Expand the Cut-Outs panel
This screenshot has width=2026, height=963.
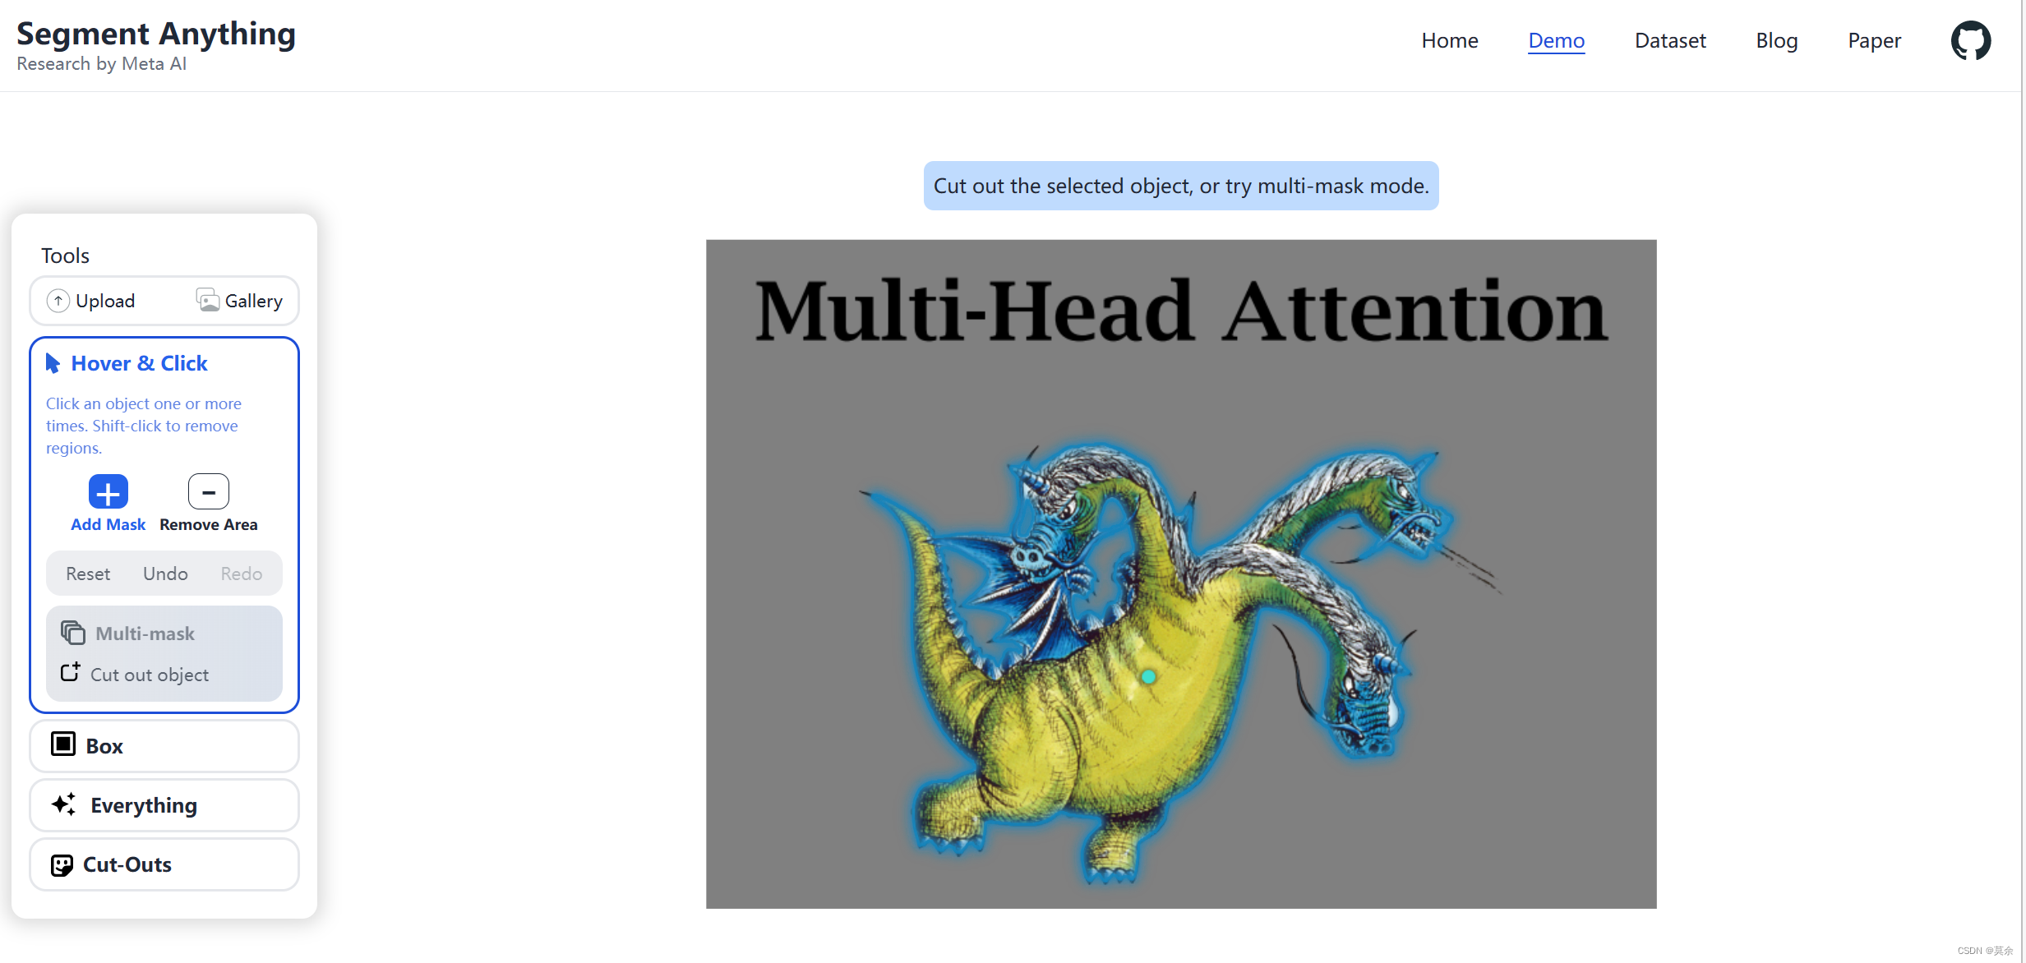point(164,864)
